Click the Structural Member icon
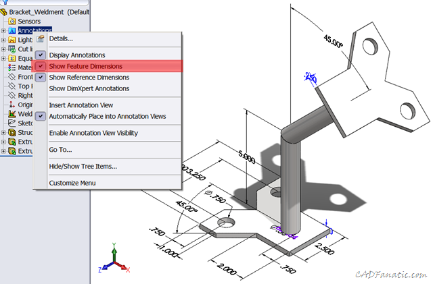Image resolution: width=433 pixels, height=284 pixels. [12, 132]
